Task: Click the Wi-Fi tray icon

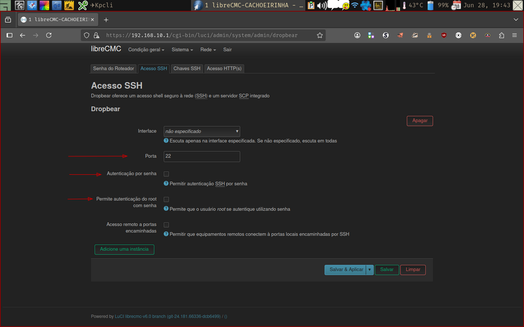Action: point(355,5)
